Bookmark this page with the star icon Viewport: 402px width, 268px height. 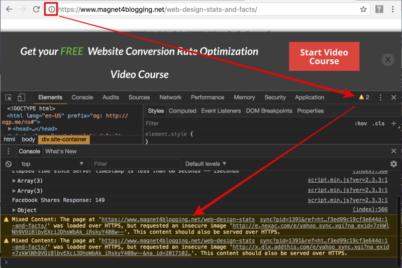(x=363, y=10)
